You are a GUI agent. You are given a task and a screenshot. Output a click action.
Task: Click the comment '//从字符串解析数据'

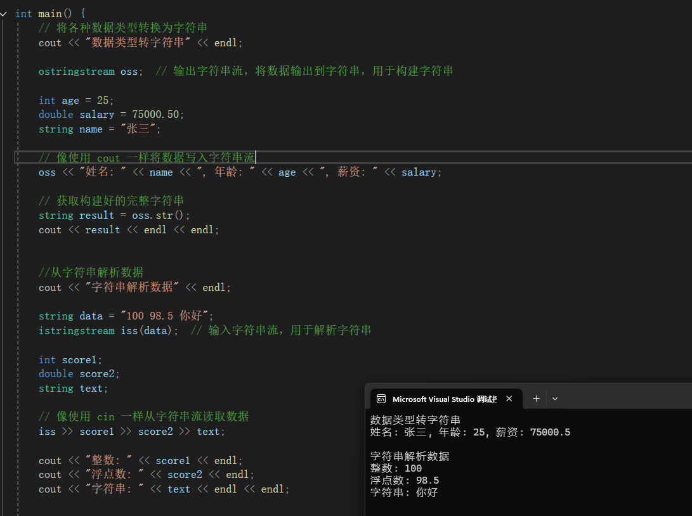tap(91, 272)
